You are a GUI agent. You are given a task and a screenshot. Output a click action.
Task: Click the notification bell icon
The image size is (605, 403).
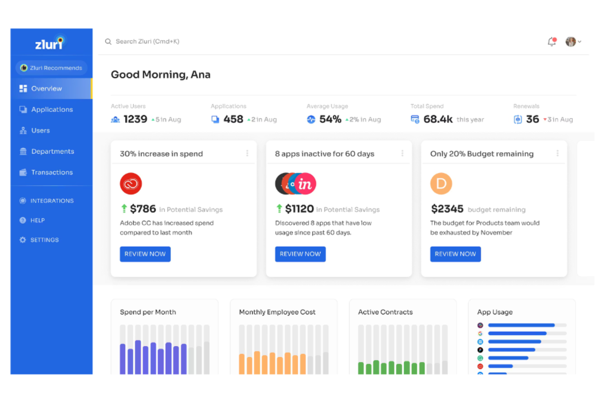551,42
